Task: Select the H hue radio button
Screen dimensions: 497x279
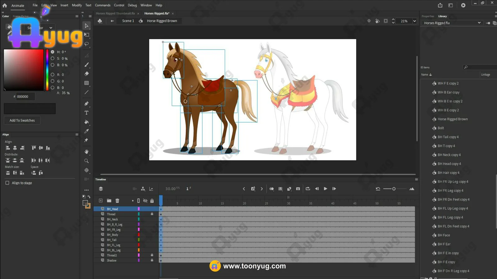Action: click(52, 52)
